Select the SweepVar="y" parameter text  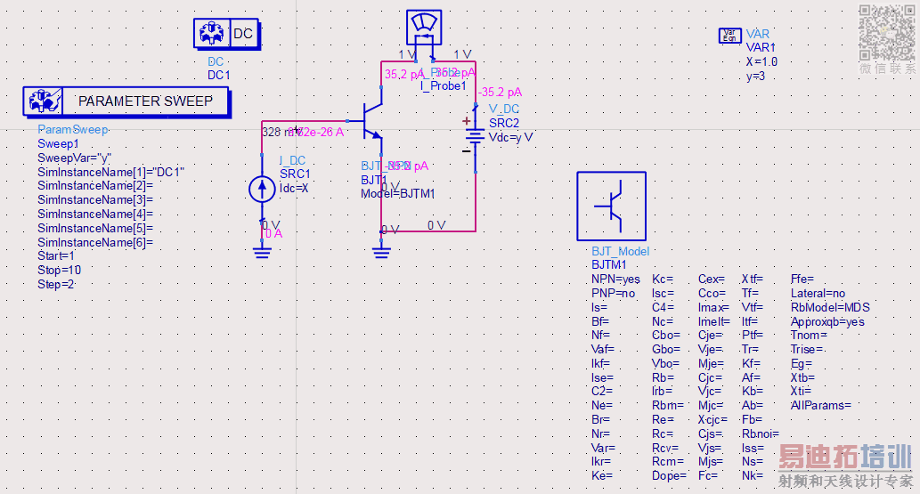pyautogui.click(x=75, y=158)
